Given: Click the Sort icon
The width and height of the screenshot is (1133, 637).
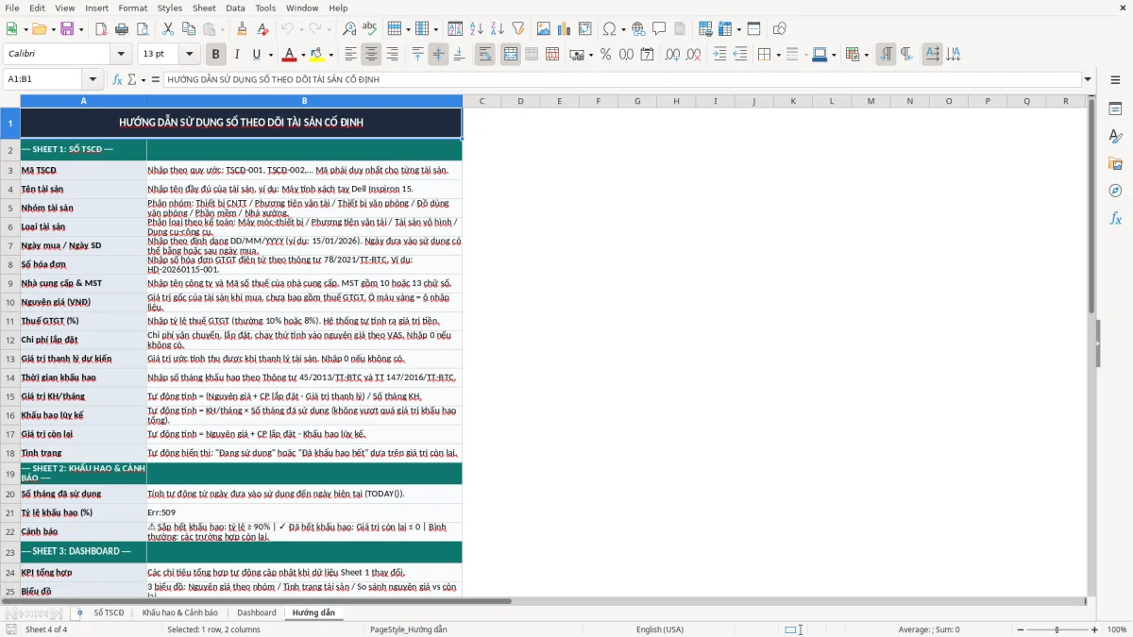Looking at the screenshot, I should click(x=455, y=29).
